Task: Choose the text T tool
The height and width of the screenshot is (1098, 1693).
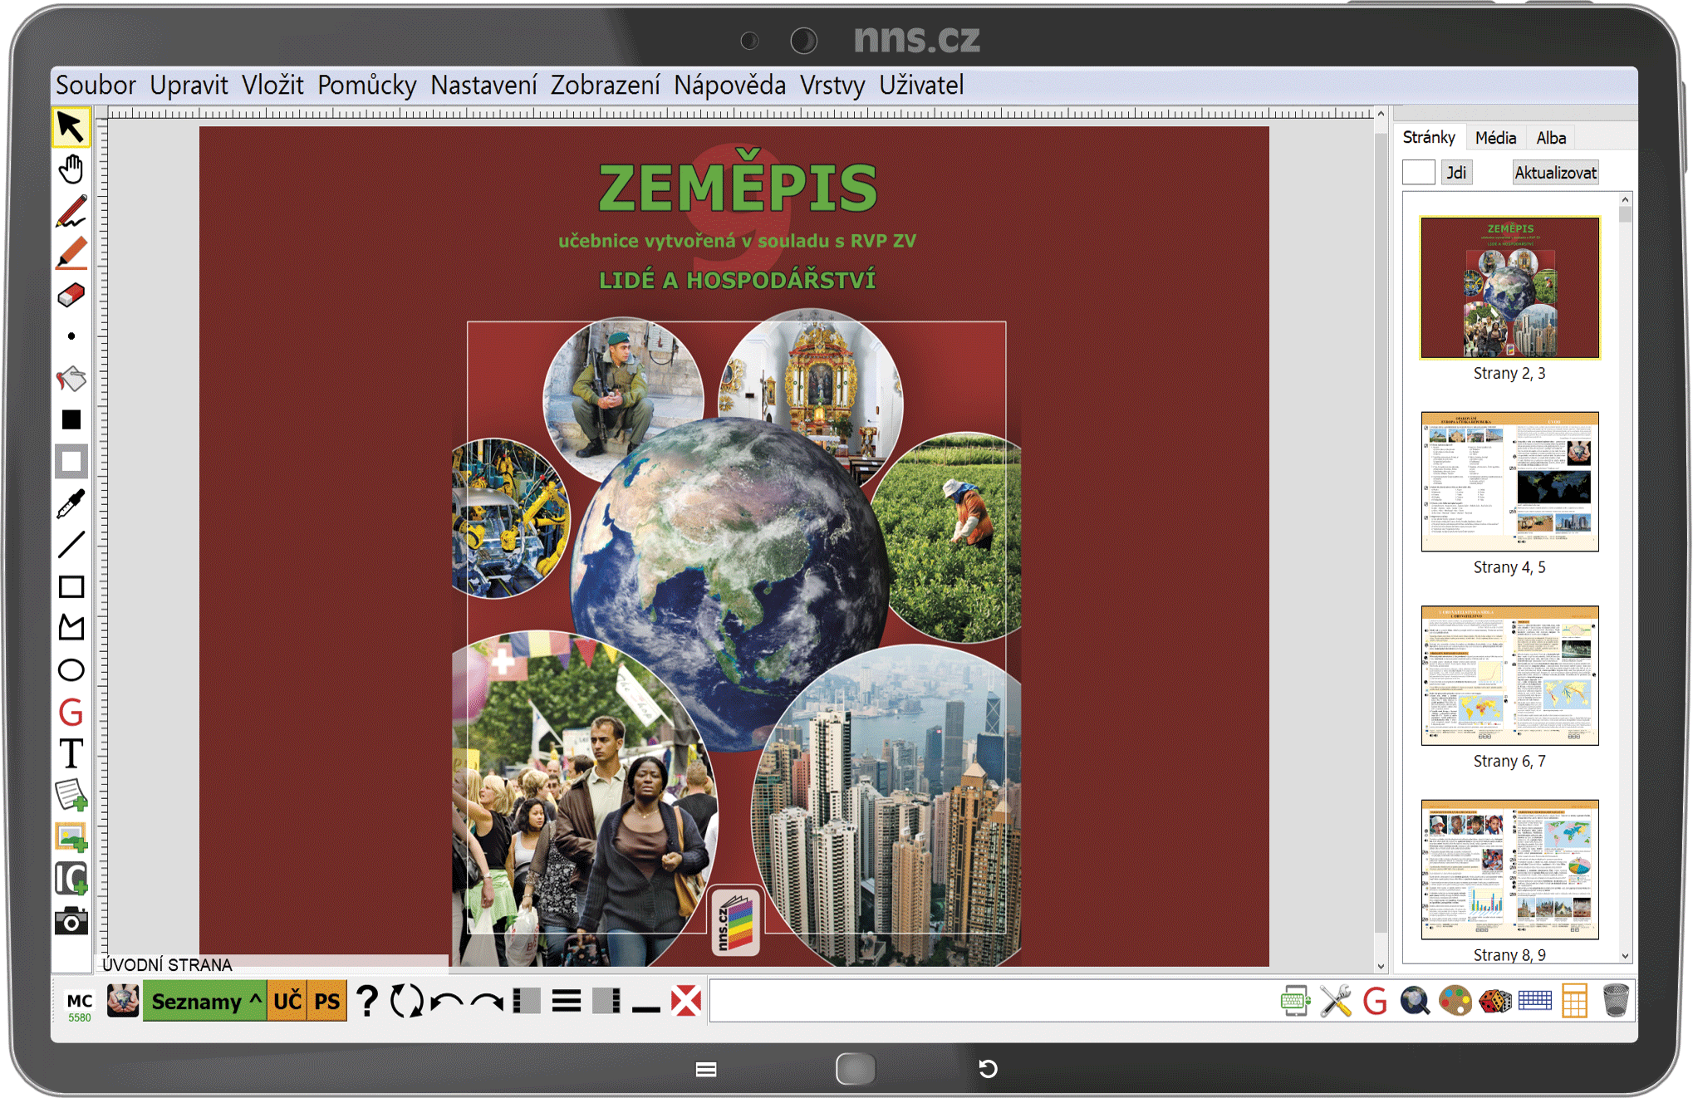Action: pos(71,754)
